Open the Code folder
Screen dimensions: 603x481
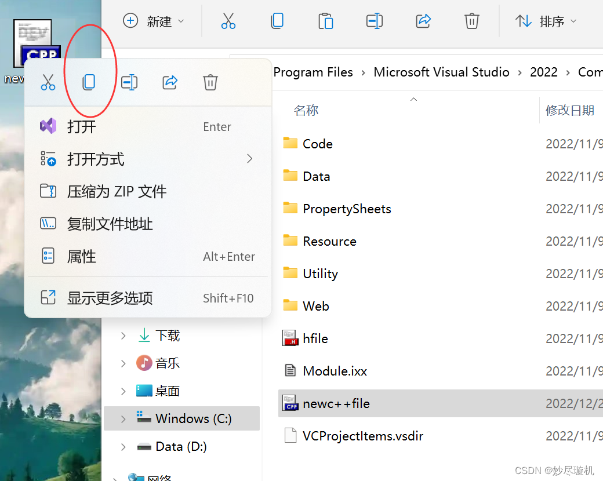(317, 143)
